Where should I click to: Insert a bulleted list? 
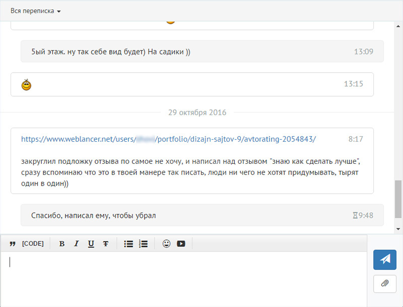click(128, 244)
